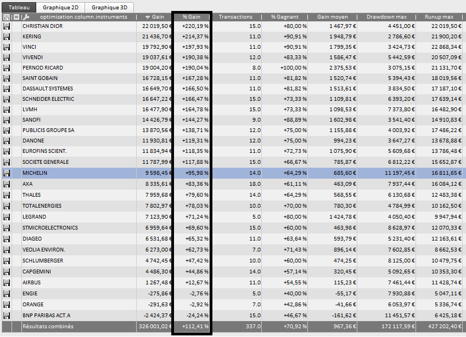466x337 pixels.
Task: Click save icon for SAINT GOBAIN row
Action: [x=7, y=78]
